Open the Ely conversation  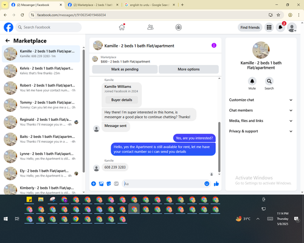tap(41, 173)
